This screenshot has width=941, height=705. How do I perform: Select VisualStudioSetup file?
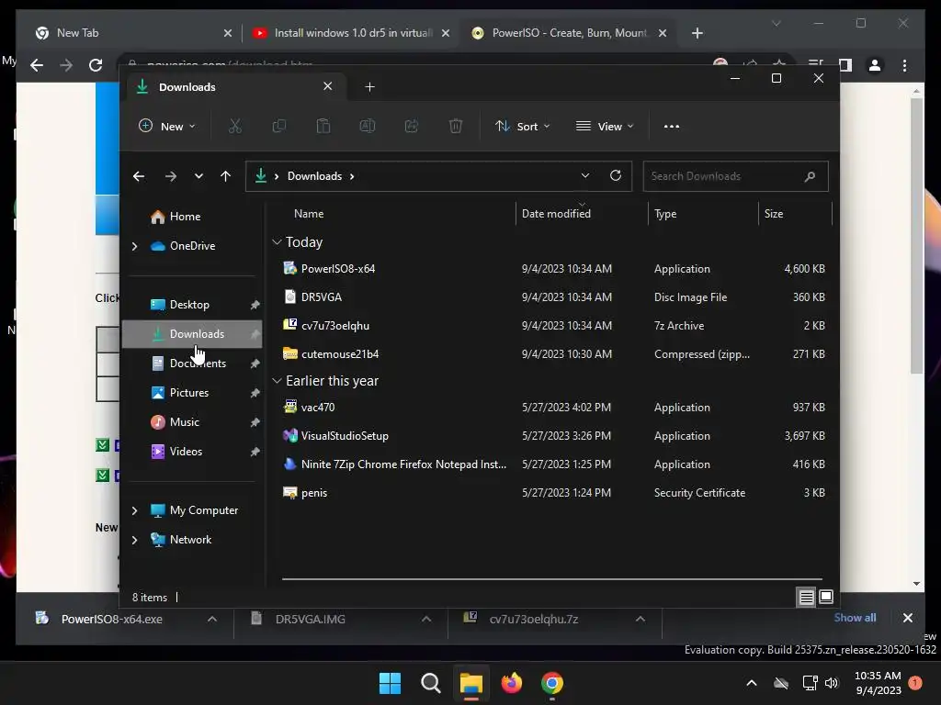[553, 436]
